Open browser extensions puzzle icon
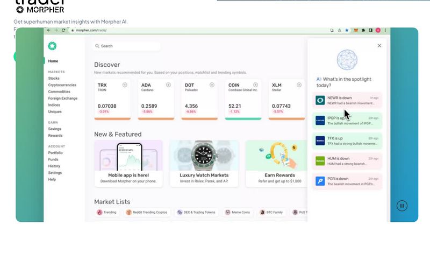Viewport: 430px width, 267px height. (363, 30)
